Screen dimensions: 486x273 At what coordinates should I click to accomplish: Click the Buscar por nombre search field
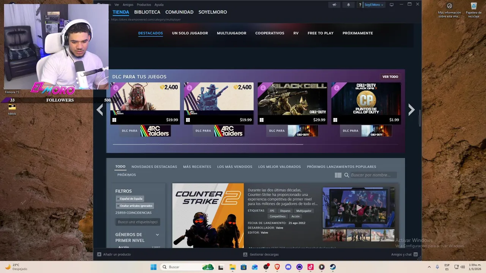tap(373, 175)
